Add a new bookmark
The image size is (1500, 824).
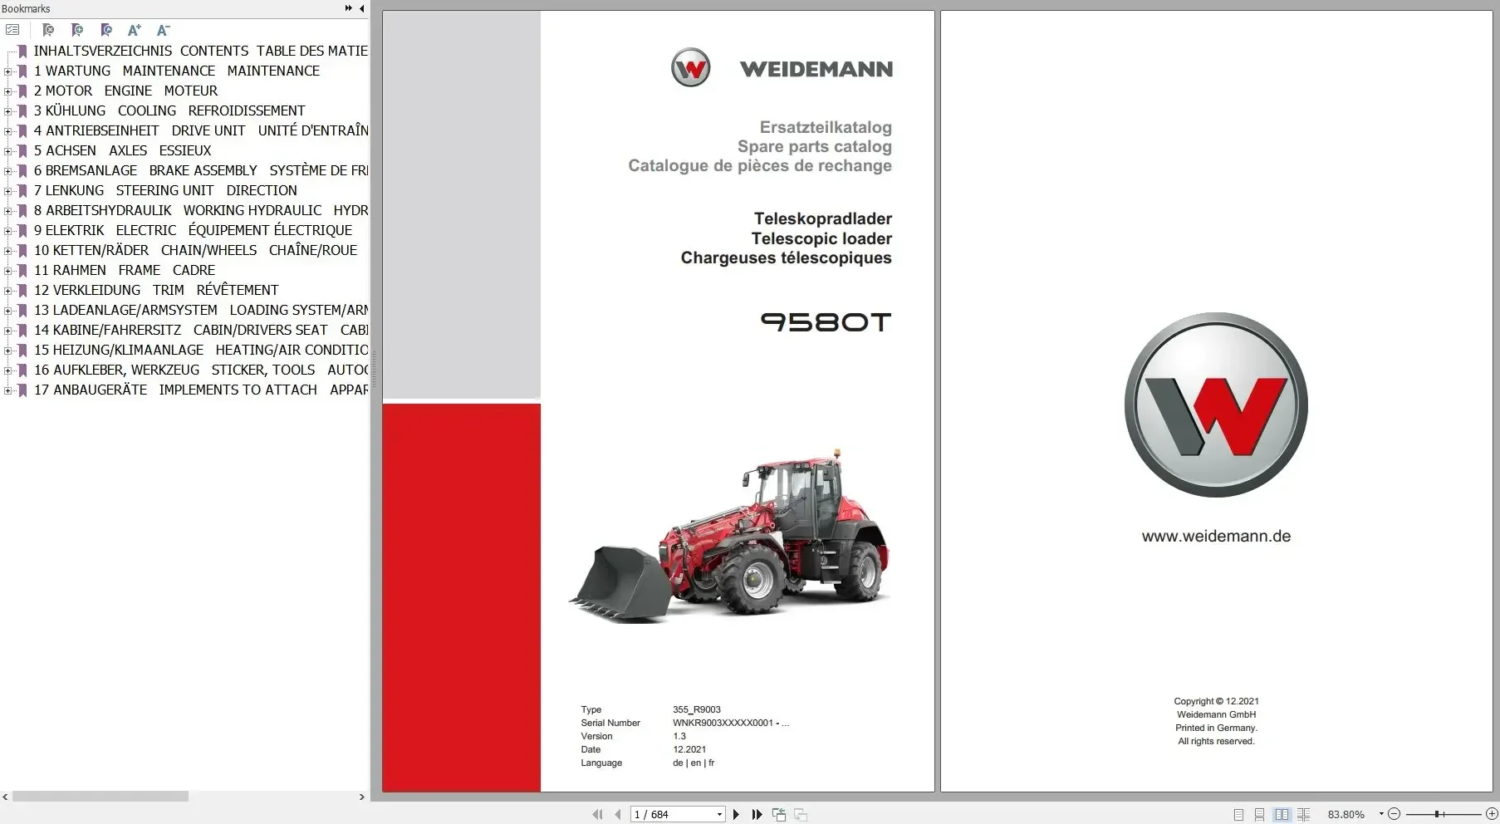tap(77, 30)
